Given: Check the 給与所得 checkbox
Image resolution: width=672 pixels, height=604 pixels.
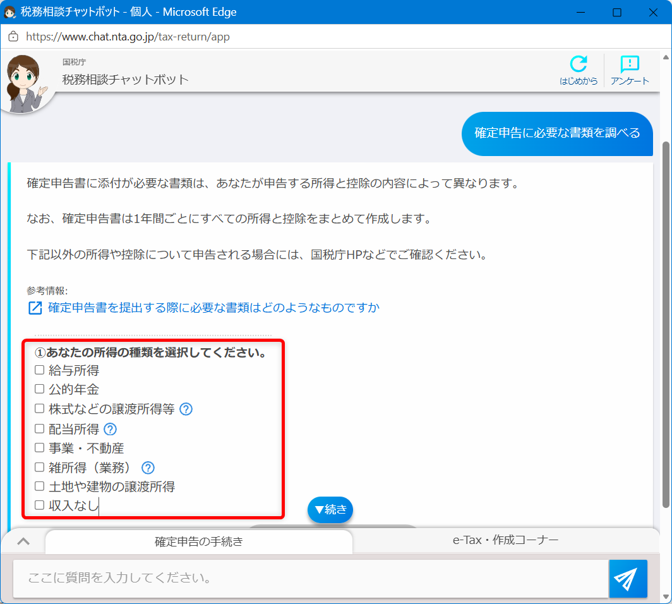Looking at the screenshot, I should tap(39, 370).
